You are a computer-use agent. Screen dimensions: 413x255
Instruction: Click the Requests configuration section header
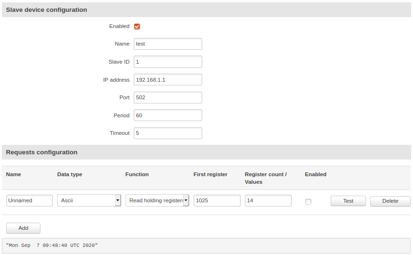coord(41,152)
